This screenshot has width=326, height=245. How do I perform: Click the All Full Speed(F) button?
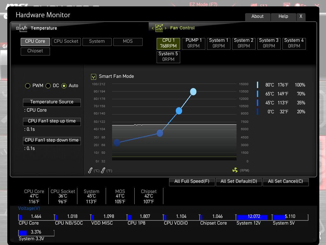tap(192, 182)
